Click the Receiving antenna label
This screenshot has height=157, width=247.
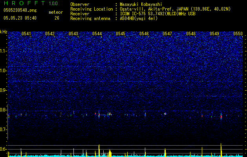pyautogui.click(x=90, y=18)
